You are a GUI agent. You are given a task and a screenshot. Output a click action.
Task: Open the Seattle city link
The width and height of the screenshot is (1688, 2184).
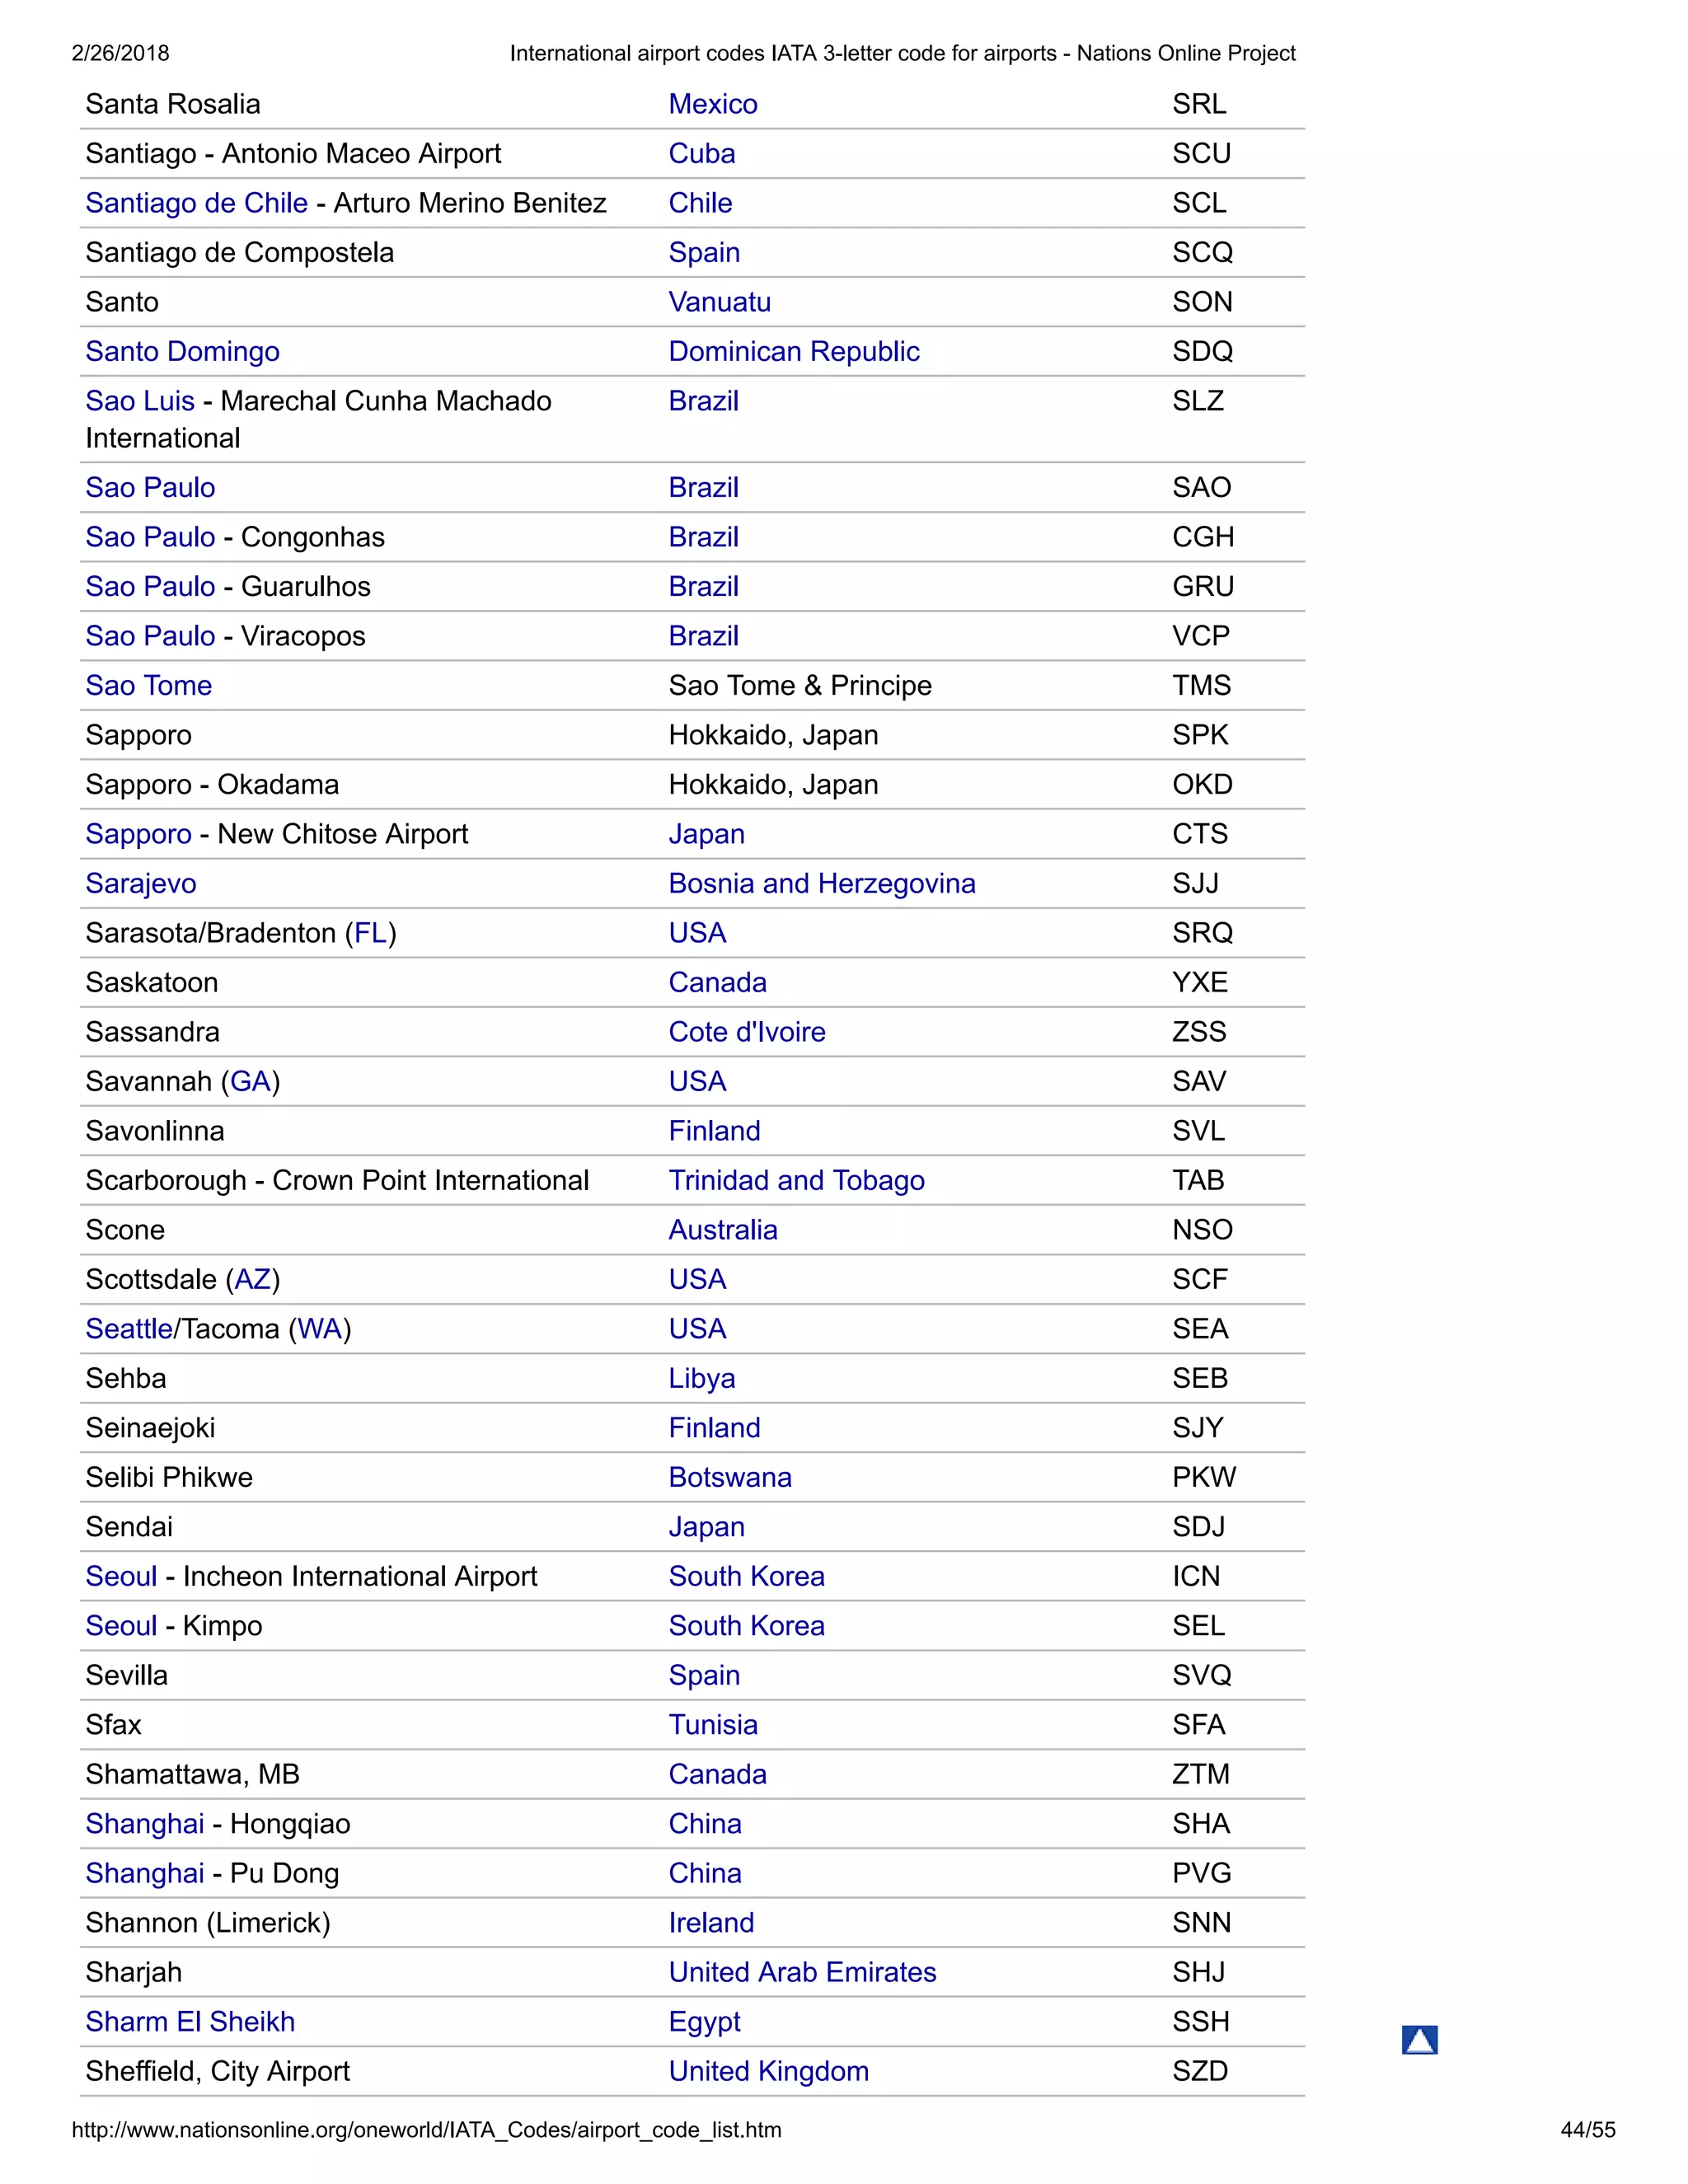click(129, 1329)
